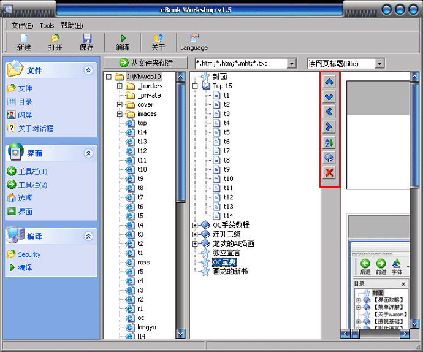423x352 pixels.
Task: Collapse the 编译 sidebar panel
Action: click(88, 236)
